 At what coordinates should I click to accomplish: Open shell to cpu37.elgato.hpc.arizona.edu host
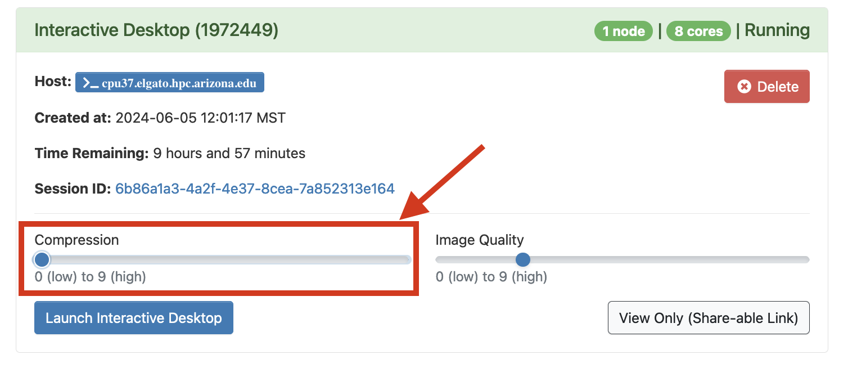(x=170, y=83)
